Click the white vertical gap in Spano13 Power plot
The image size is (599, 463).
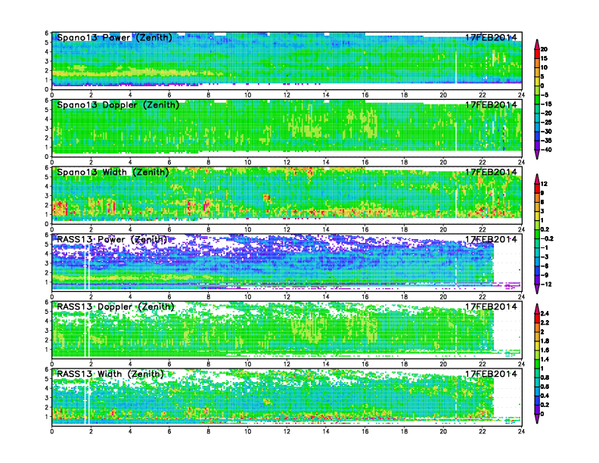pyautogui.click(x=456, y=67)
